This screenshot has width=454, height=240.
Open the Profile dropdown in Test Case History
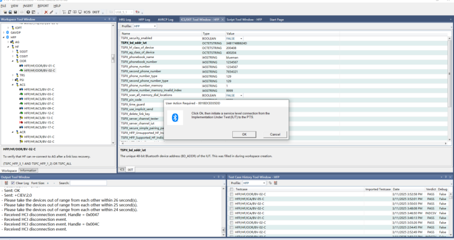[x=264, y=183]
